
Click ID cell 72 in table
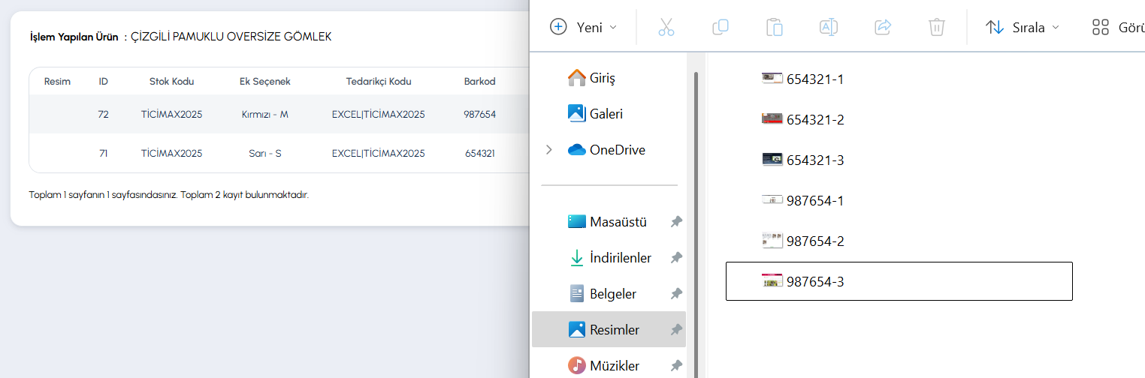(x=104, y=115)
